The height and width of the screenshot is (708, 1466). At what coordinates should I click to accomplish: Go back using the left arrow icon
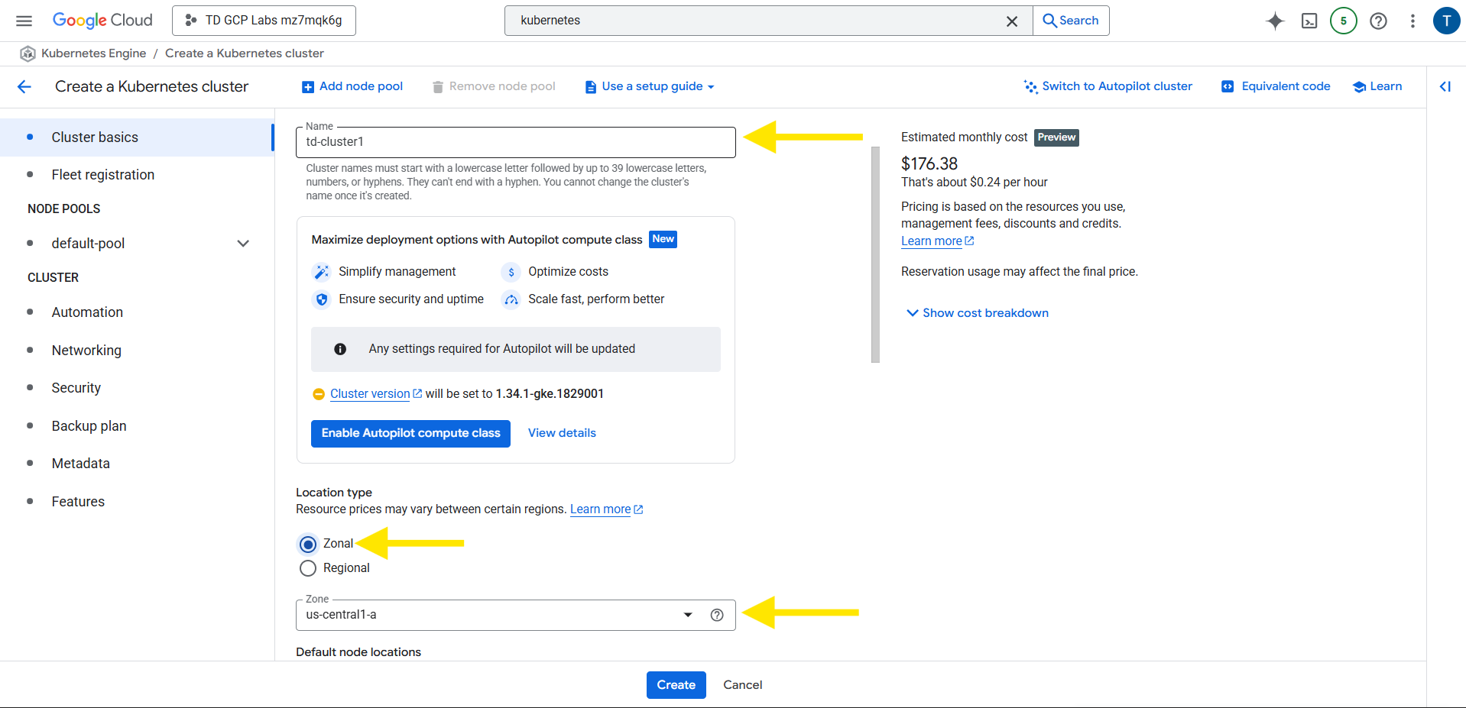tap(24, 86)
